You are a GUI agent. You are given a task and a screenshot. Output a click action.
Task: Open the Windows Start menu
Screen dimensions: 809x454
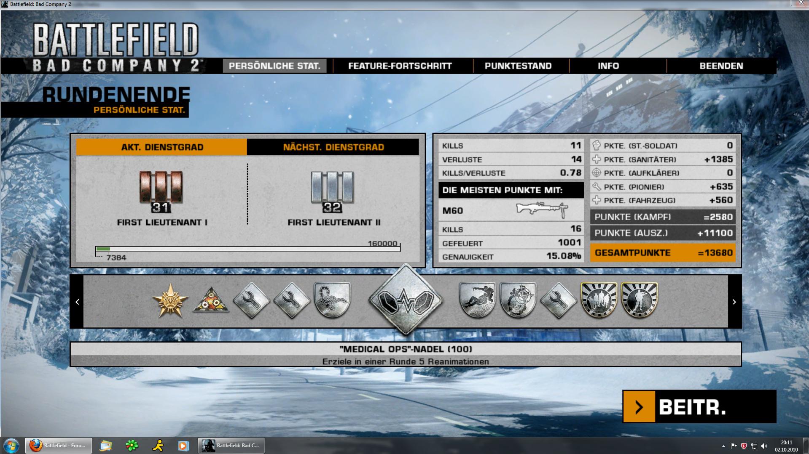click(x=11, y=445)
